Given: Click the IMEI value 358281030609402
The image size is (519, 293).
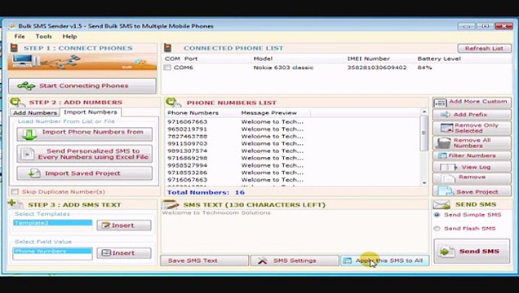Looking at the screenshot, I should click(x=377, y=68).
